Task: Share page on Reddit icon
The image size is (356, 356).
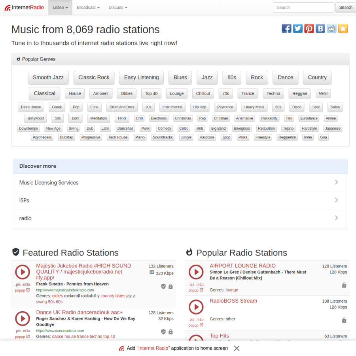Action: 331,28
